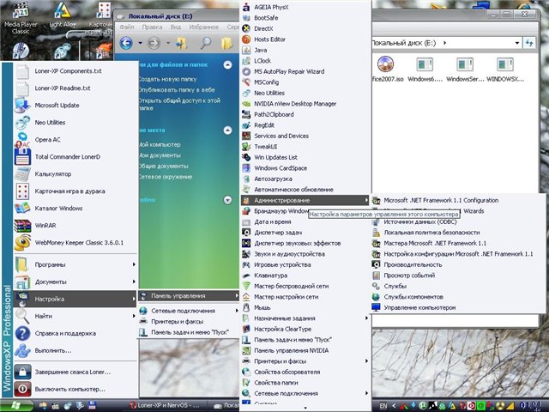Open the Правка menu
Screen dimensions: 549x412
click(152, 27)
